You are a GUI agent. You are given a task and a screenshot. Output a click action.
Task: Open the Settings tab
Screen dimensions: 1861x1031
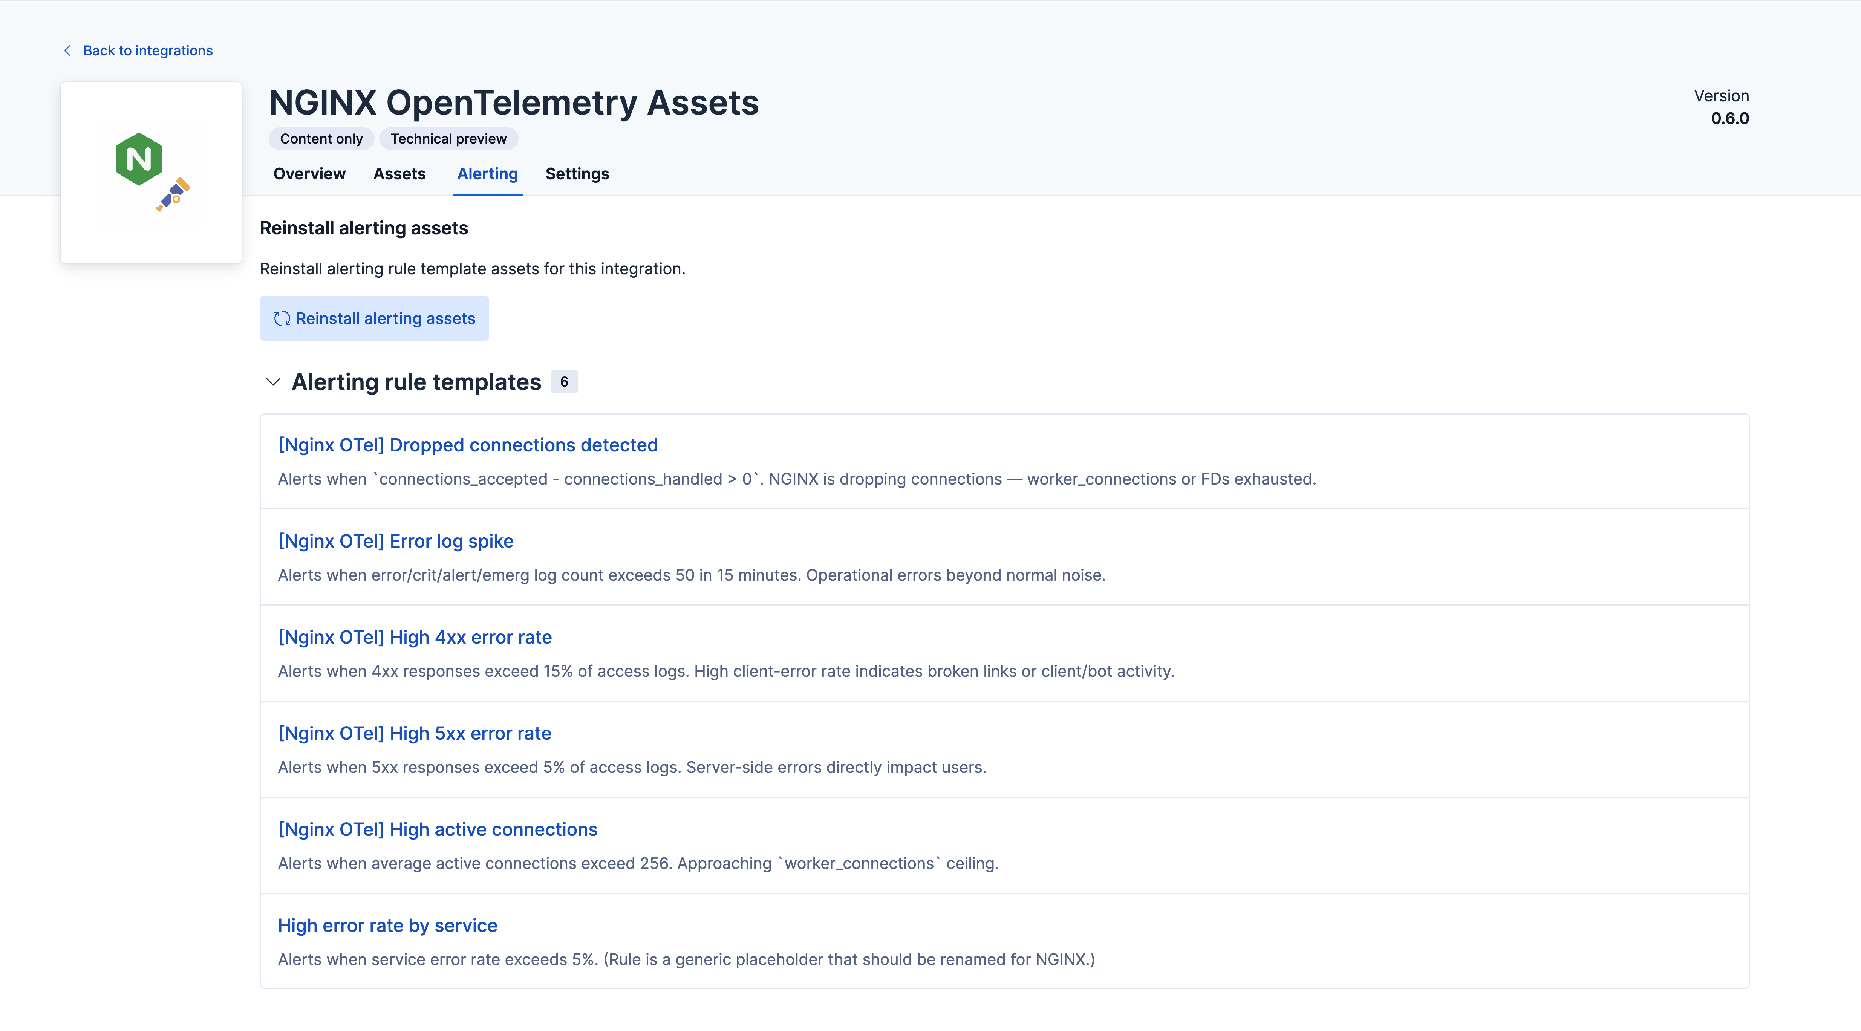(577, 173)
